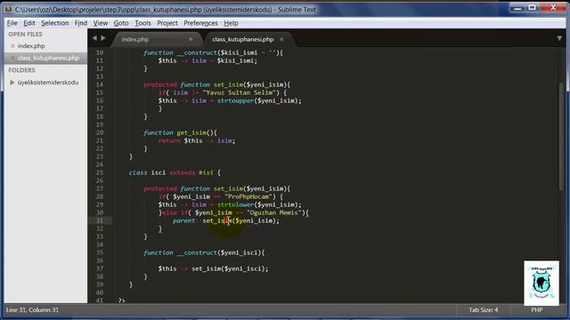Open the Help menu
Screen dimensions: 570x320
[231, 23]
